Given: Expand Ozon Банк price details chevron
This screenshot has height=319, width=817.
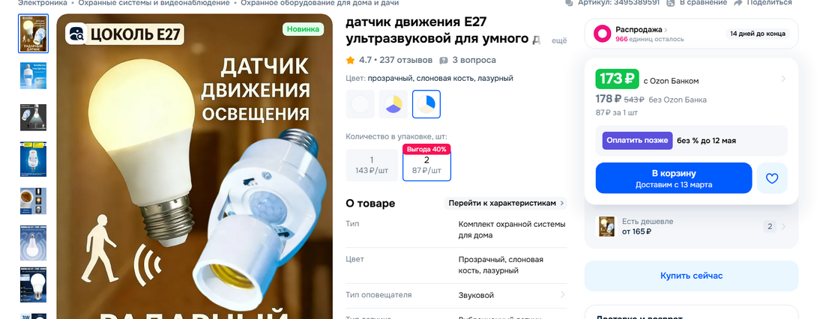Looking at the screenshot, I should pos(783,79).
